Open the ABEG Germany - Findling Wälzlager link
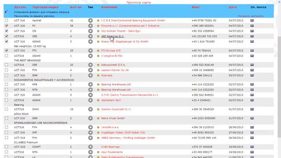The width and height of the screenshot is (281, 158). pos(128,138)
